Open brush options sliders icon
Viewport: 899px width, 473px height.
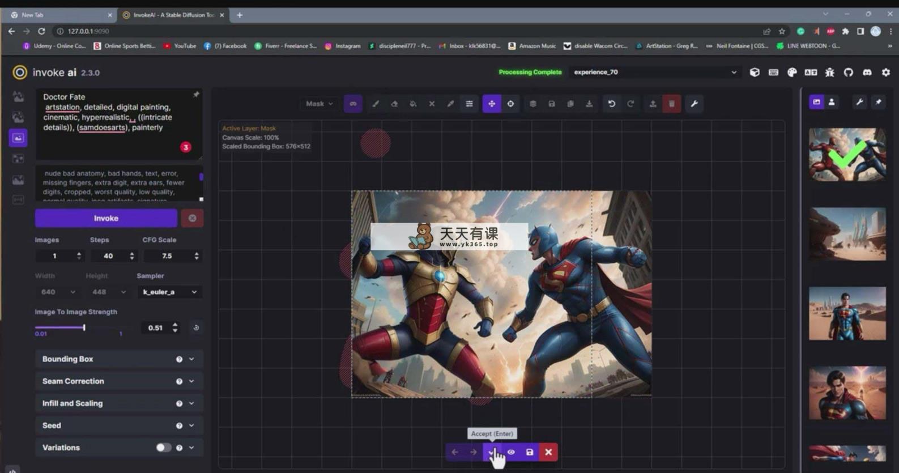[x=469, y=104]
